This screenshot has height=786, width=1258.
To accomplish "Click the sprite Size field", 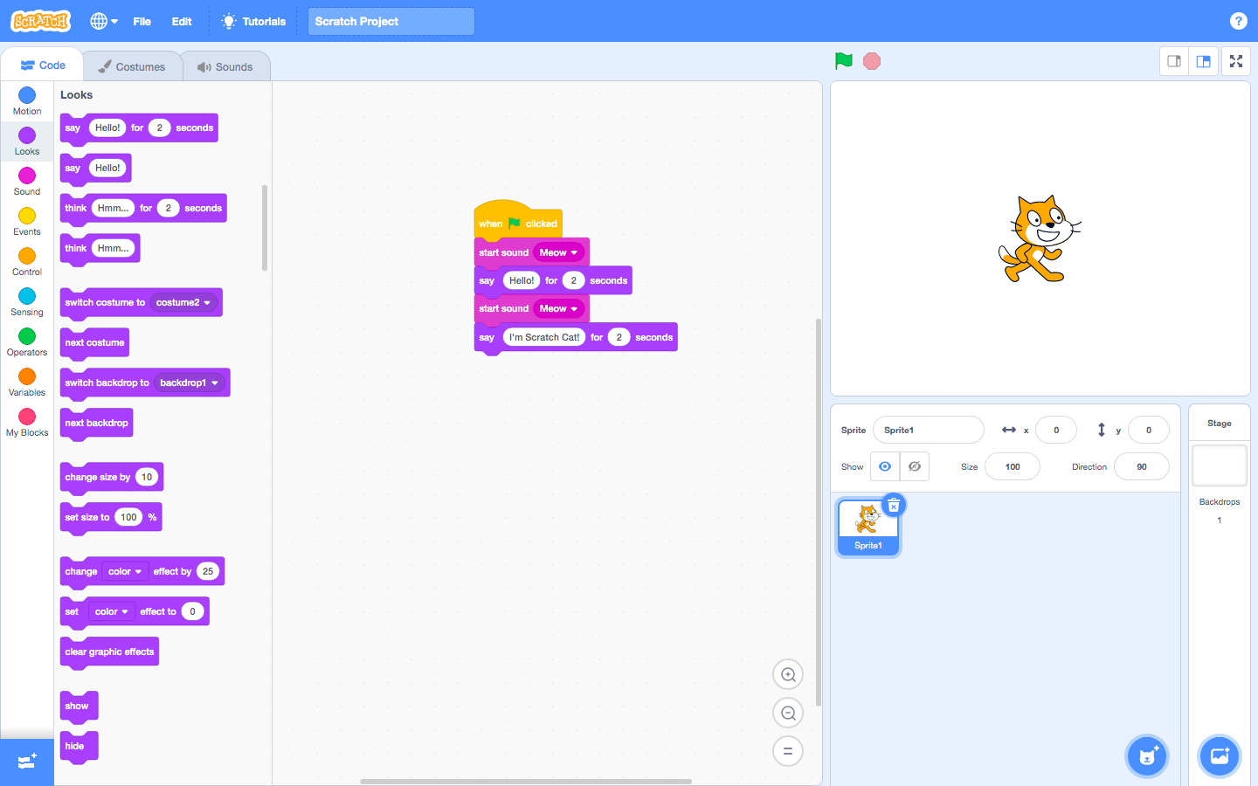I will point(1012,466).
